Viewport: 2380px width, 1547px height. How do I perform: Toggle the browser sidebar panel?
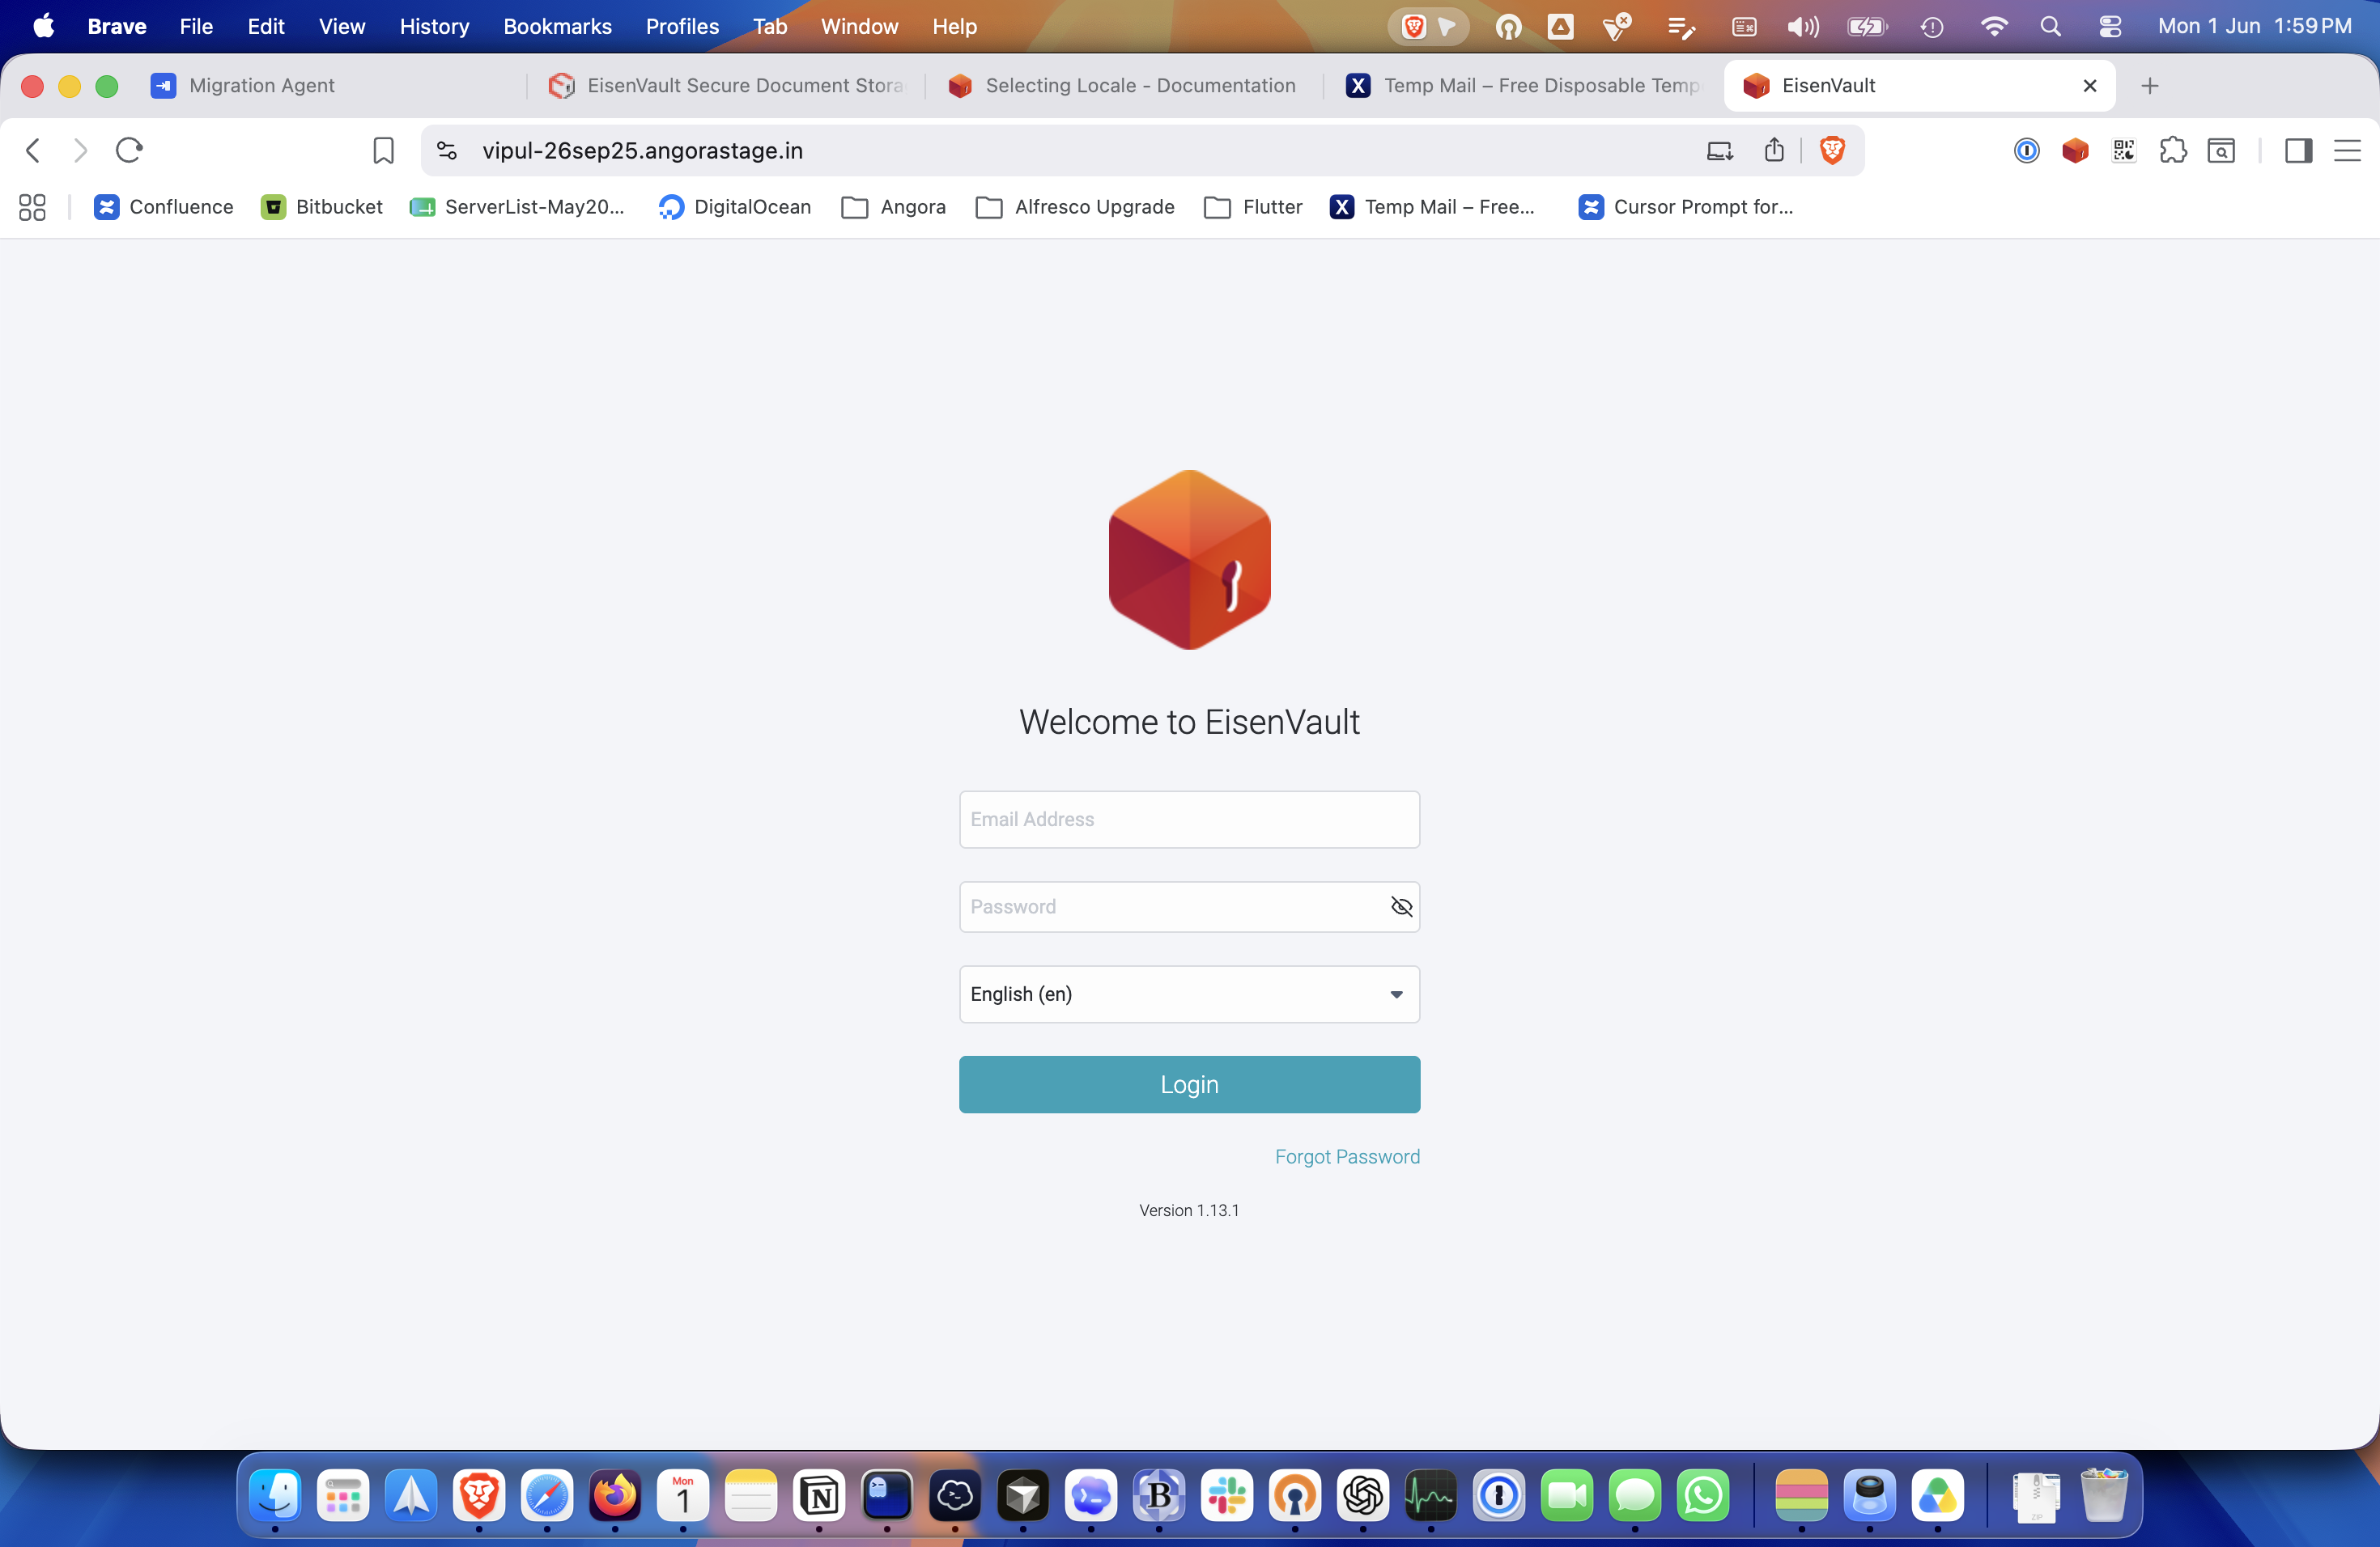pos(2298,150)
